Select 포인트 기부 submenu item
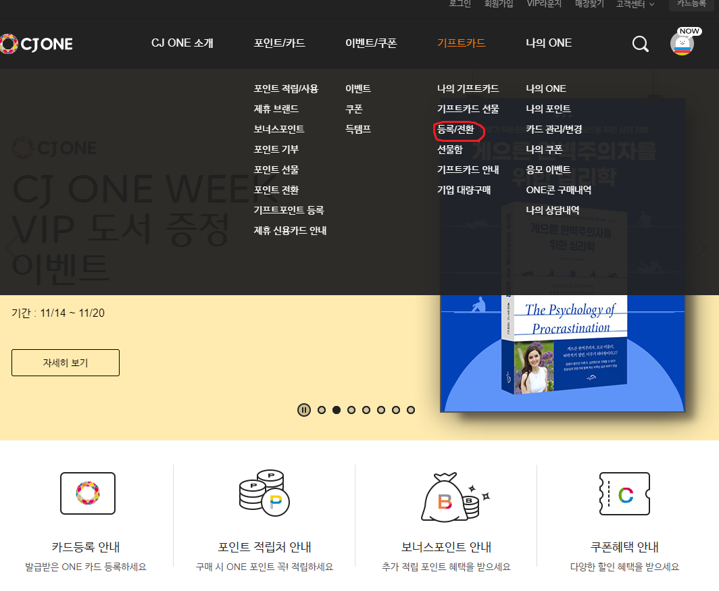The height and width of the screenshot is (591, 719). 276,149
